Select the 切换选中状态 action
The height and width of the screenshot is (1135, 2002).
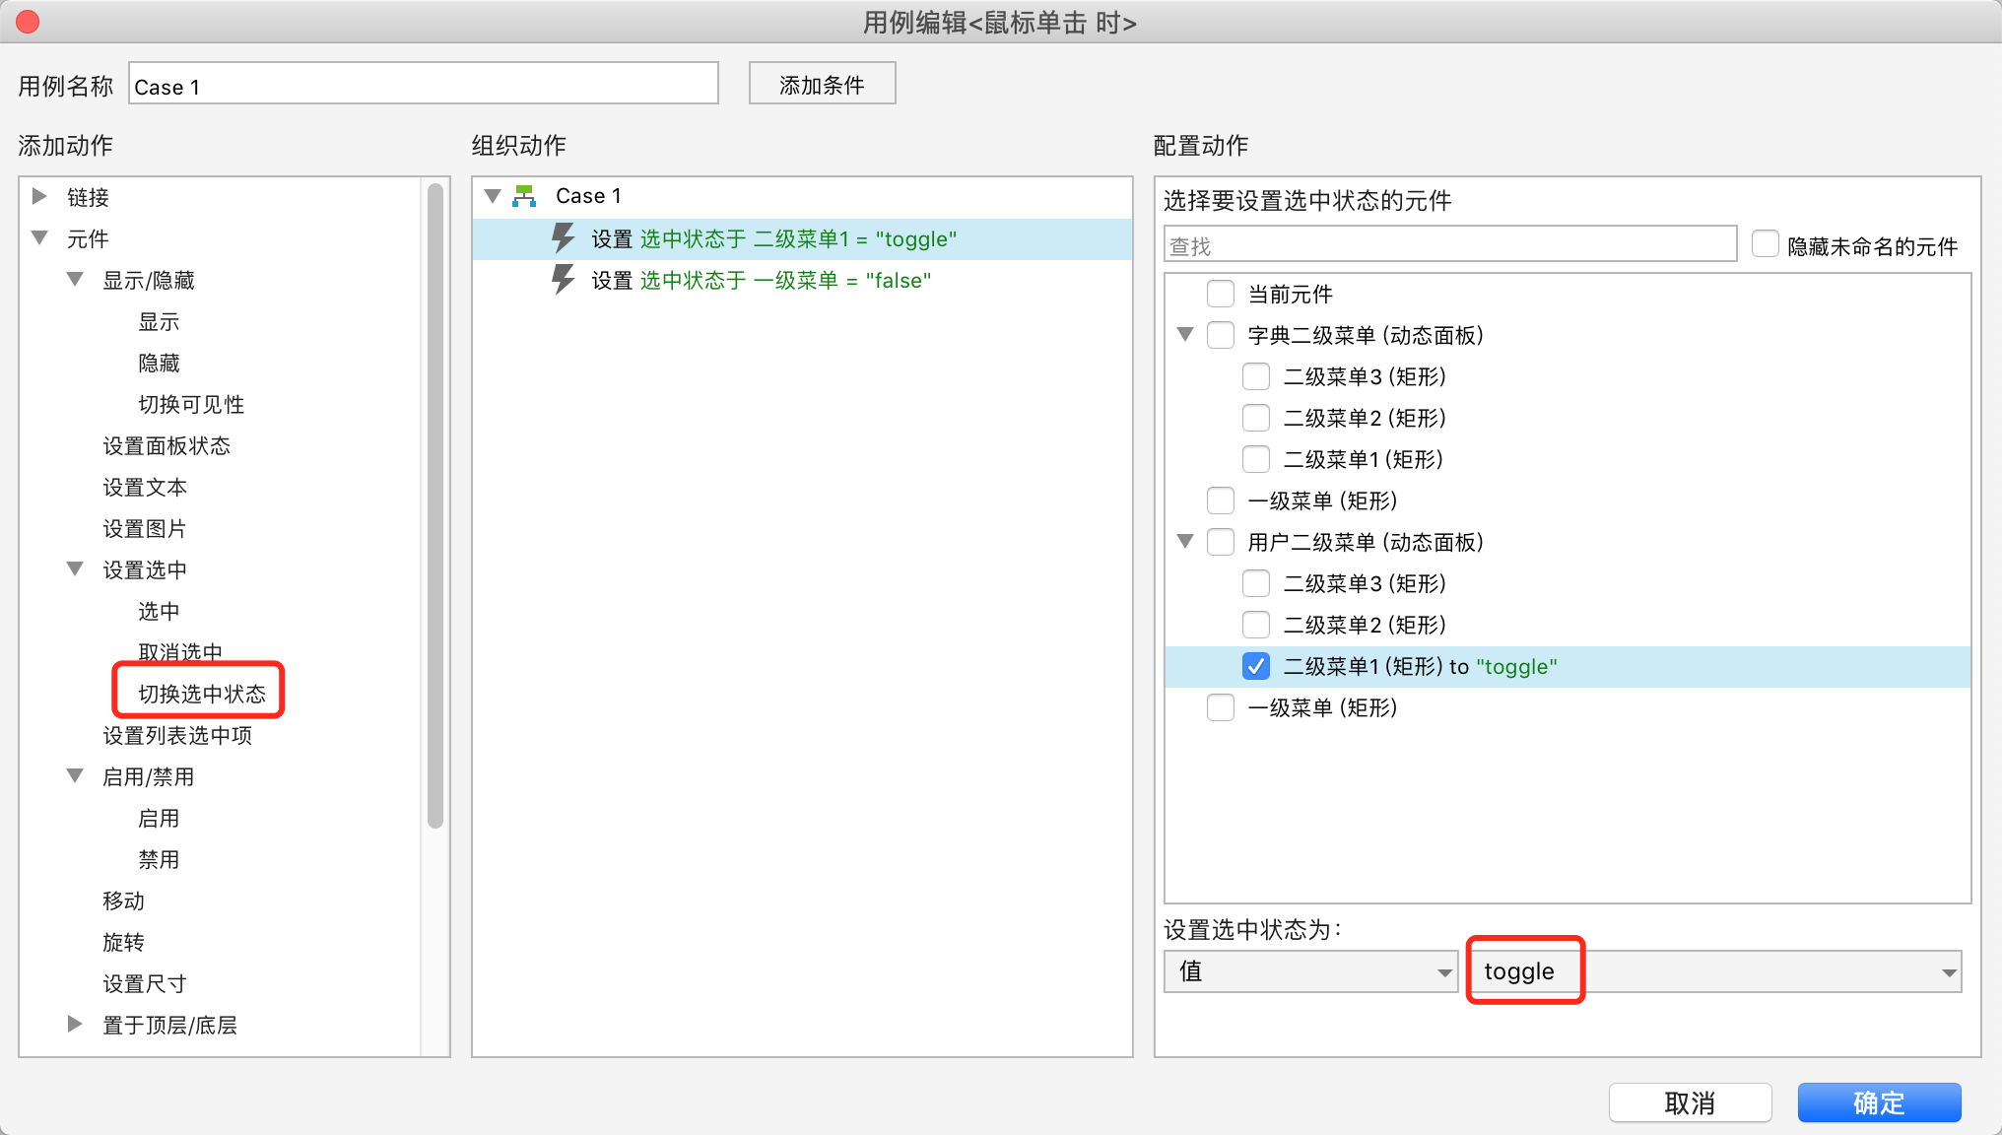pyautogui.click(x=202, y=694)
